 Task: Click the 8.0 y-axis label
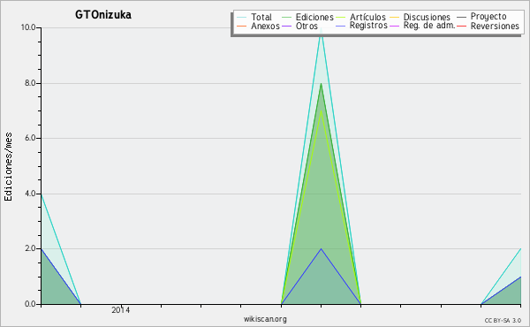tap(30, 83)
